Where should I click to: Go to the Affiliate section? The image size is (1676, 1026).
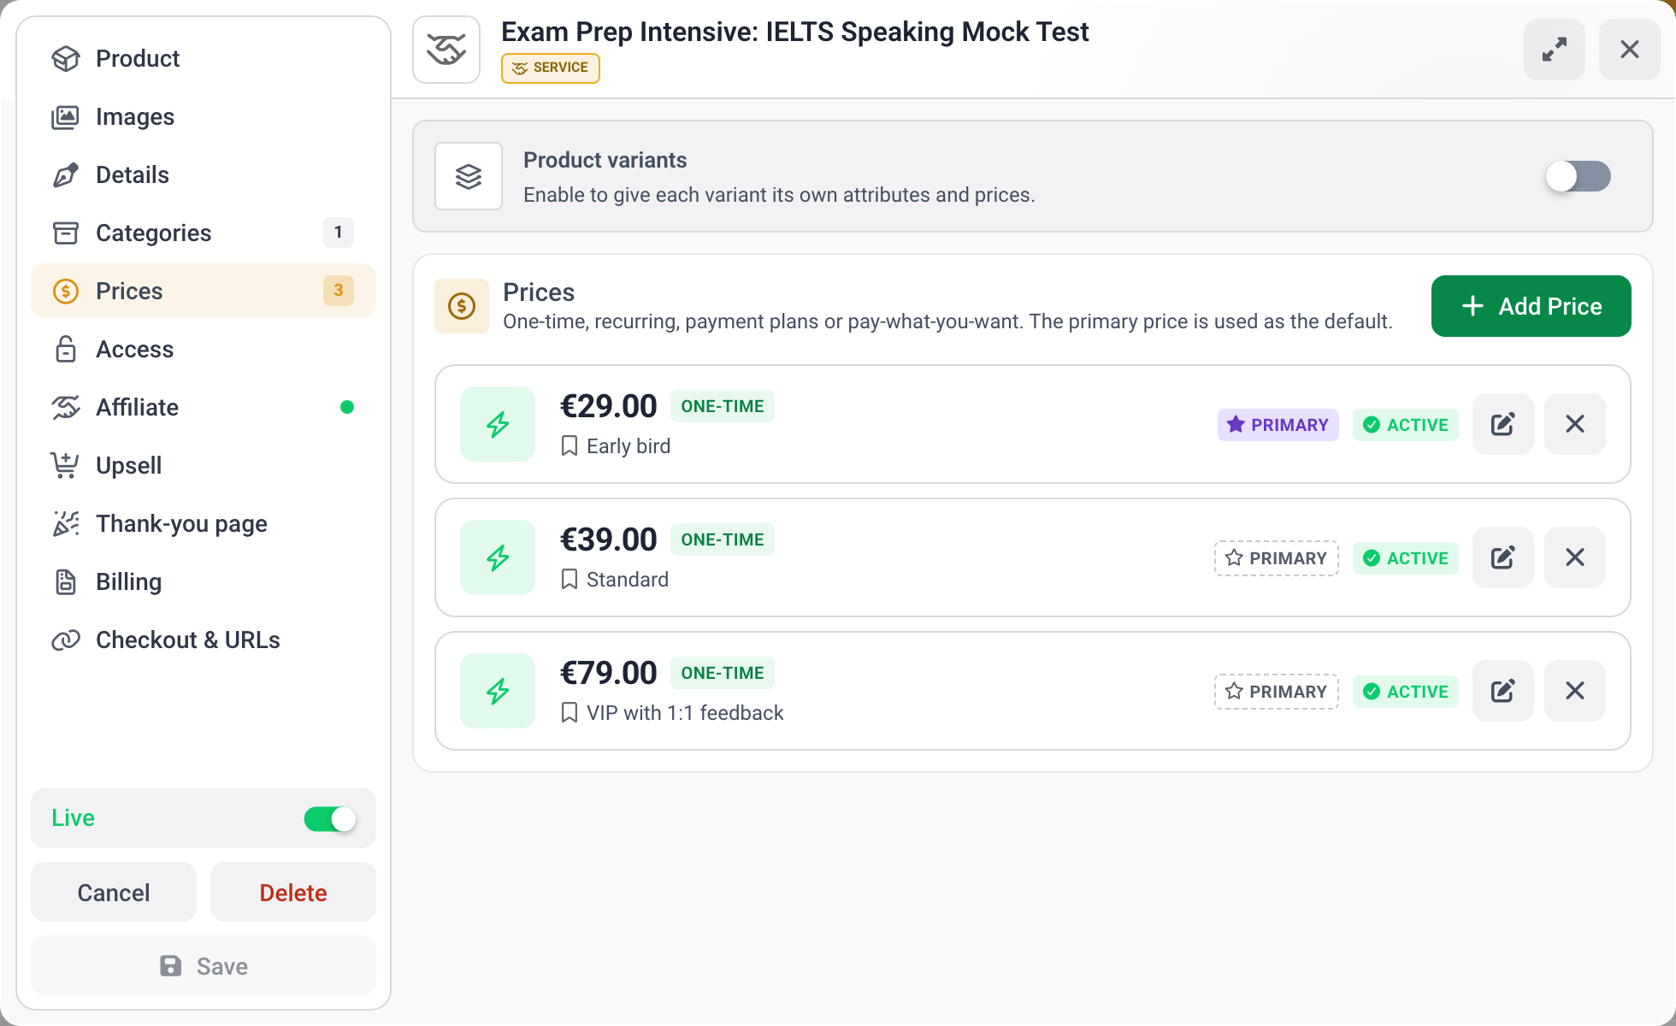pos(204,407)
